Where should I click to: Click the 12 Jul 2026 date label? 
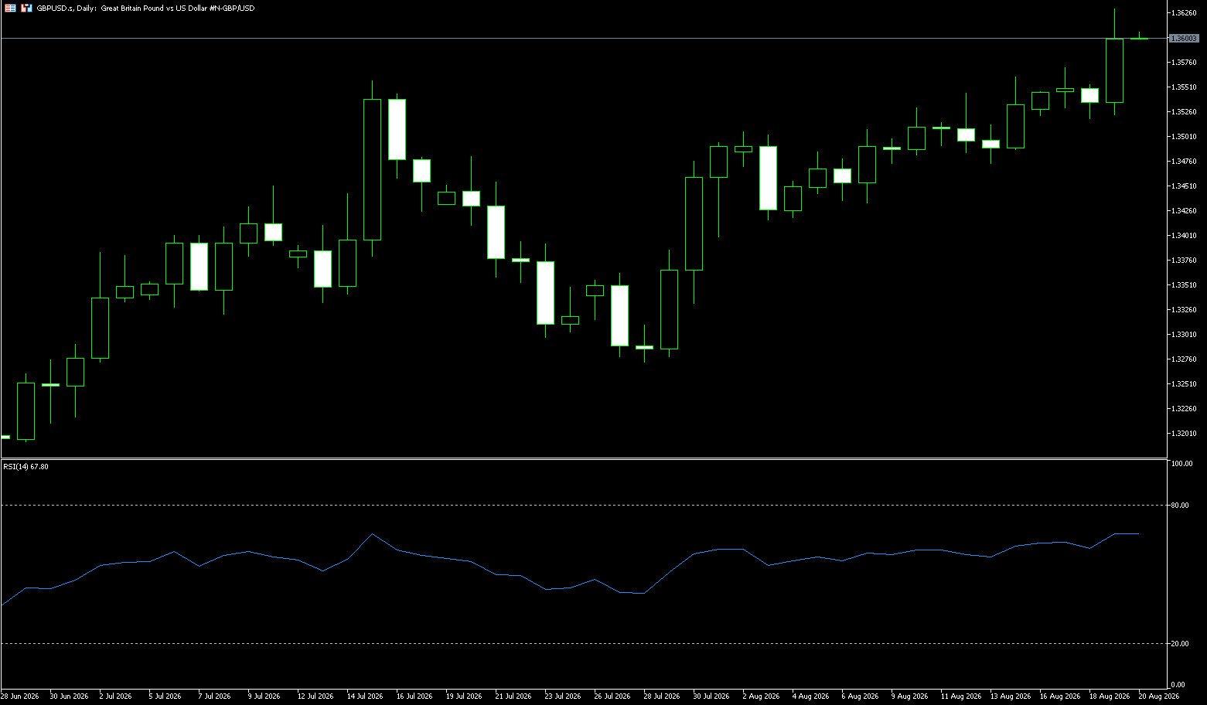[315, 696]
